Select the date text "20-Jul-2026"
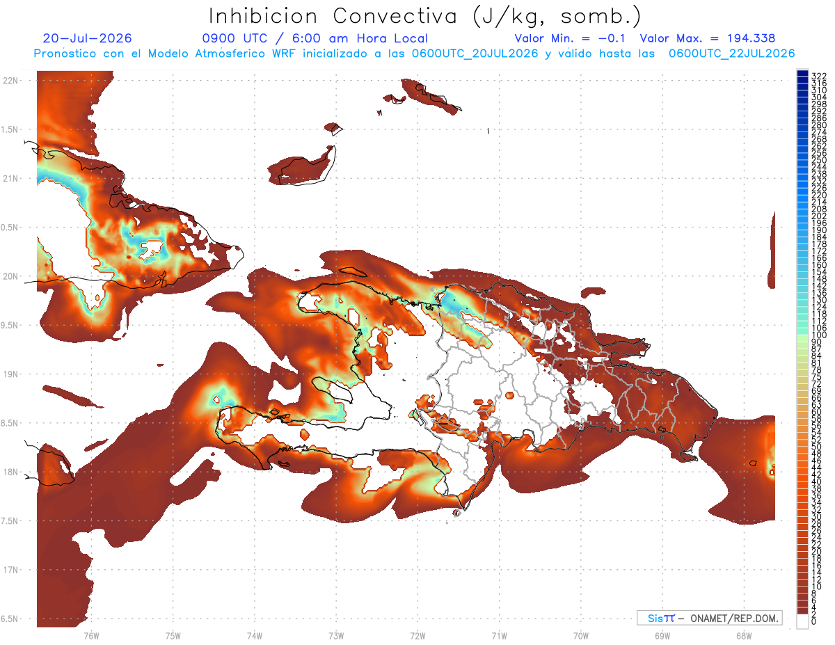 tap(87, 38)
